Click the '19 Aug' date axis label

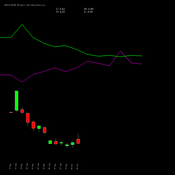point(21,167)
